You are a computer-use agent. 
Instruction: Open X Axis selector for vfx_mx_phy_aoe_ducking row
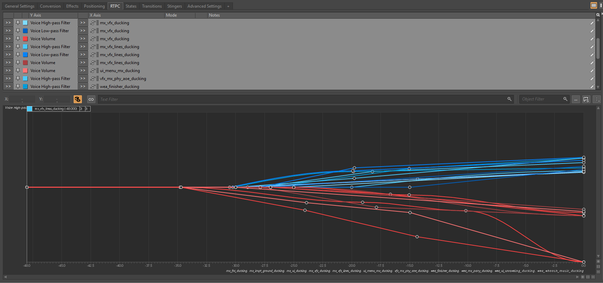pyautogui.click(x=83, y=79)
